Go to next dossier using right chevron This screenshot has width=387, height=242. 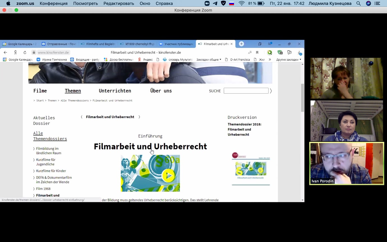[139, 117]
